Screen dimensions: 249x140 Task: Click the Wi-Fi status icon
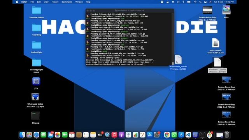[x=195, y=2]
